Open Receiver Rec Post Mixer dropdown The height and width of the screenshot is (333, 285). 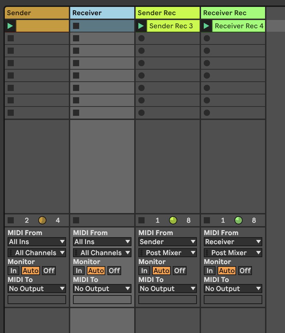coord(233,253)
